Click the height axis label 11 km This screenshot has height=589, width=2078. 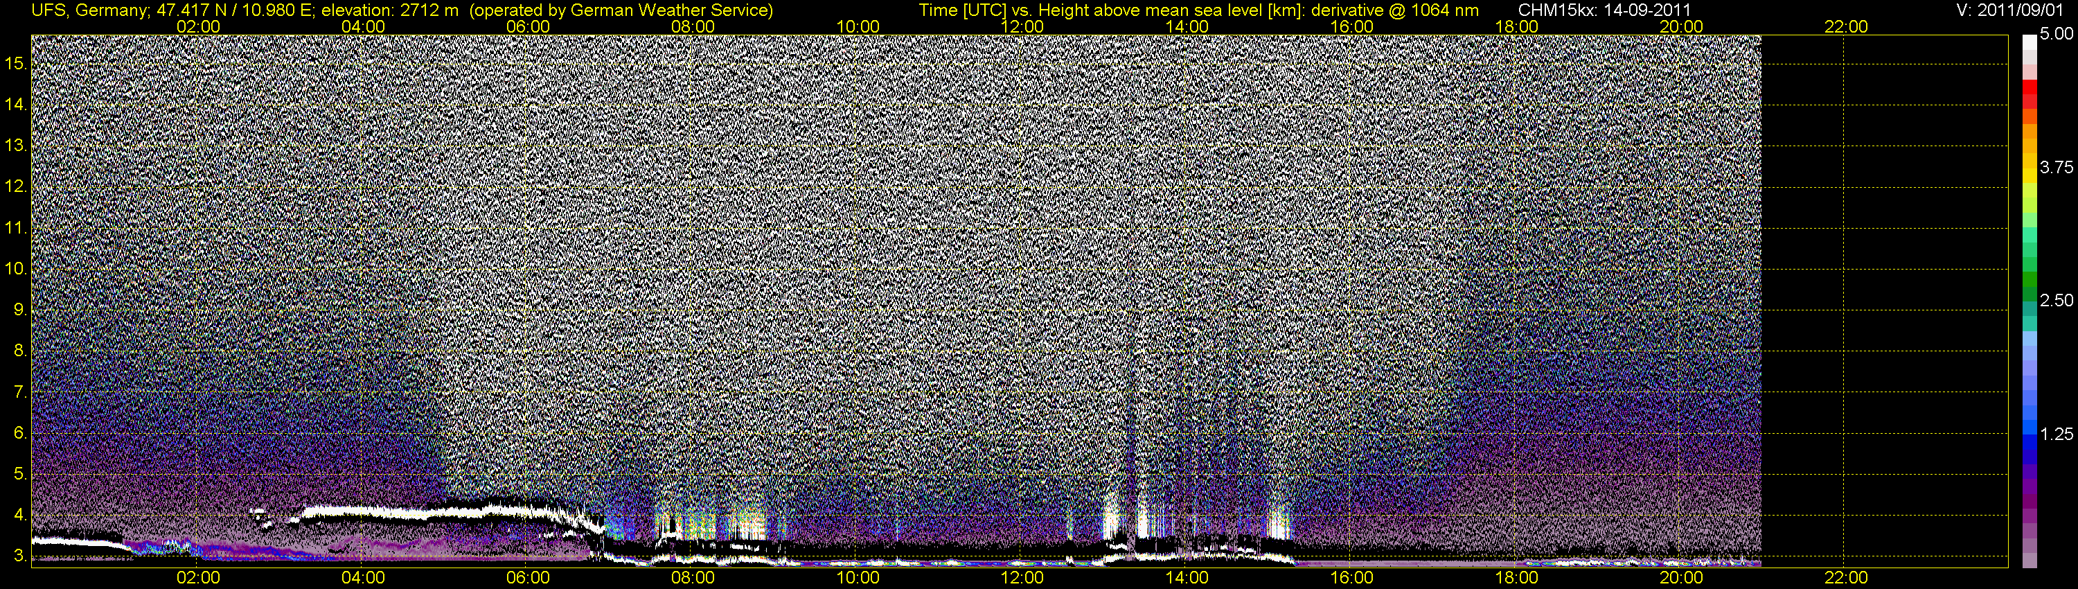(x=16, y=229)
